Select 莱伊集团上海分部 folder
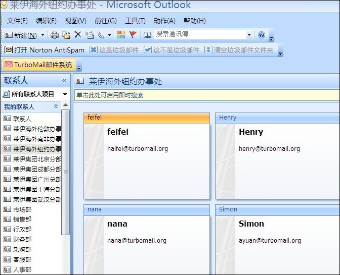Screen dimensions: 340x275 32,189
